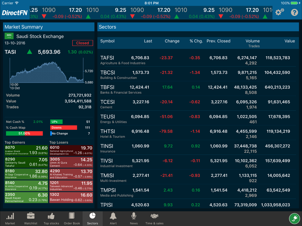Open top gainer 8070 Arabian Shield tile
Screen dimensions: 302x226
tap(26, 150)
